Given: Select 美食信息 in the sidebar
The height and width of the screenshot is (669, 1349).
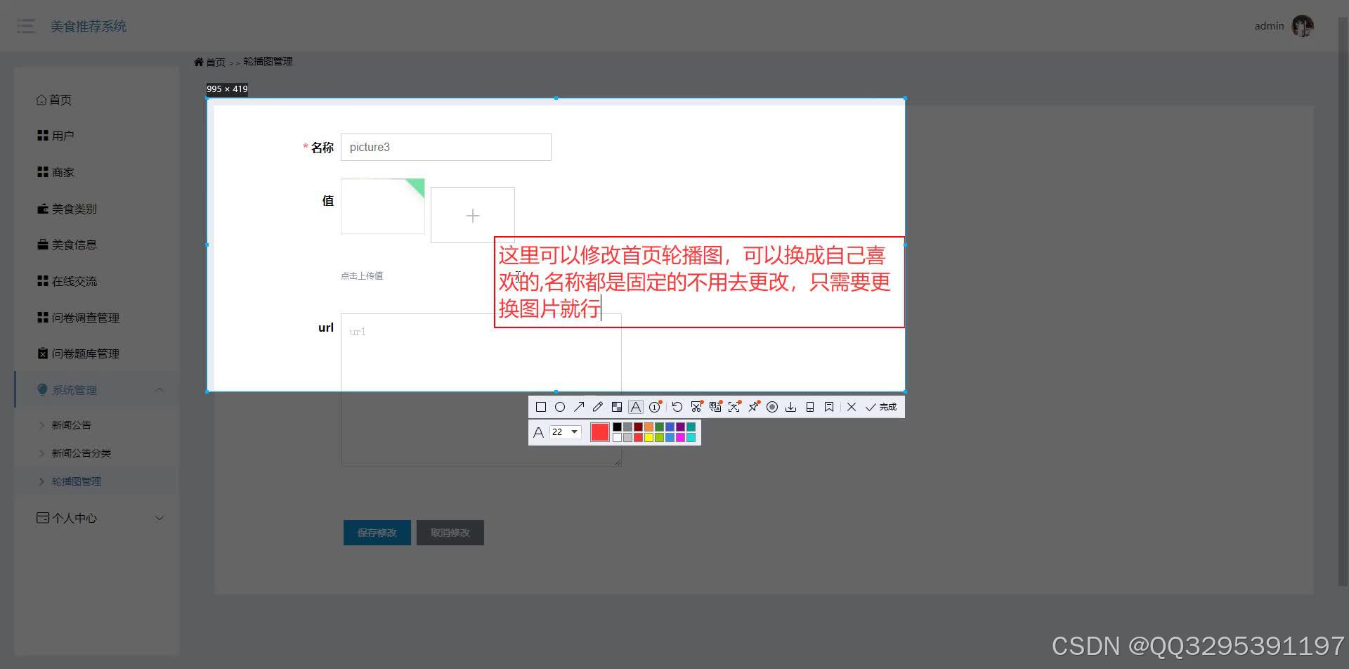Looking at the screenshot, I should pyautogui.click(x=72, y=244).
